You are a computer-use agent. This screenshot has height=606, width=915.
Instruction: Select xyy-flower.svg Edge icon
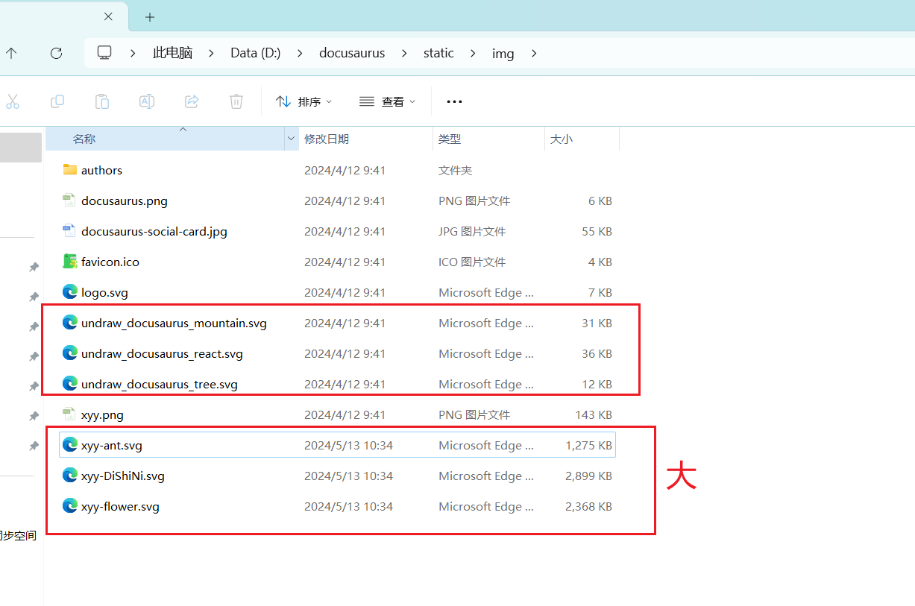(70, 505)
